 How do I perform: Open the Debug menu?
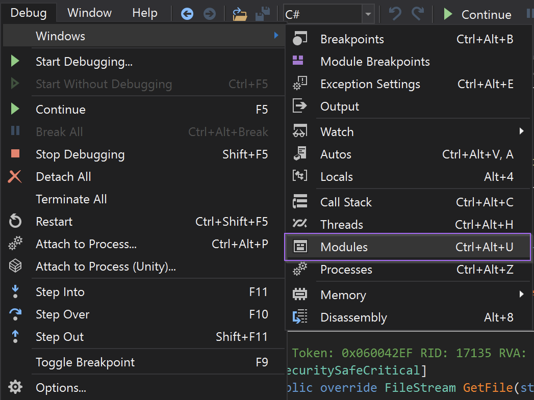click(x=29, y=13)
